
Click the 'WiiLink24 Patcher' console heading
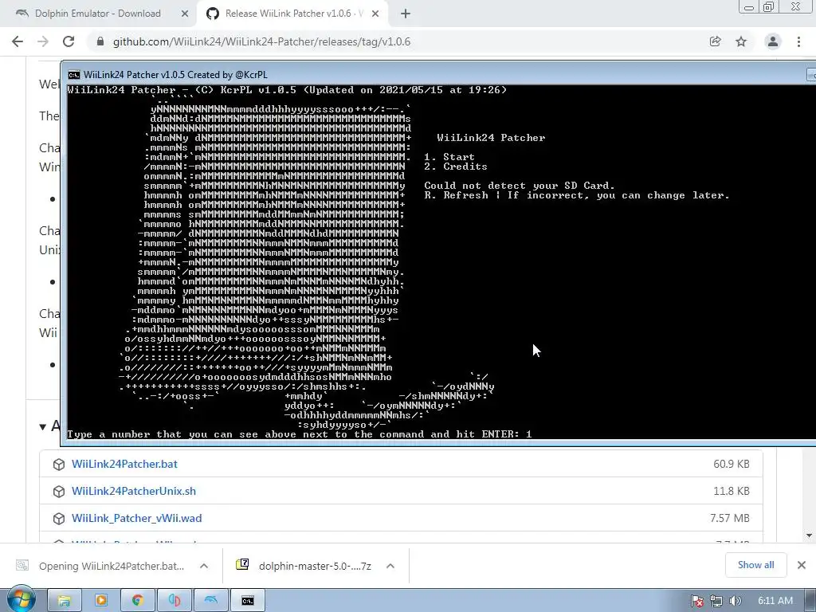pos(491,138)
